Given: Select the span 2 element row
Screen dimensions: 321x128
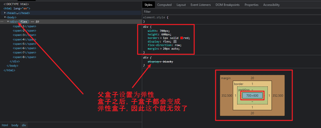Looking at the screenshot, I should [x=24, y=31].
